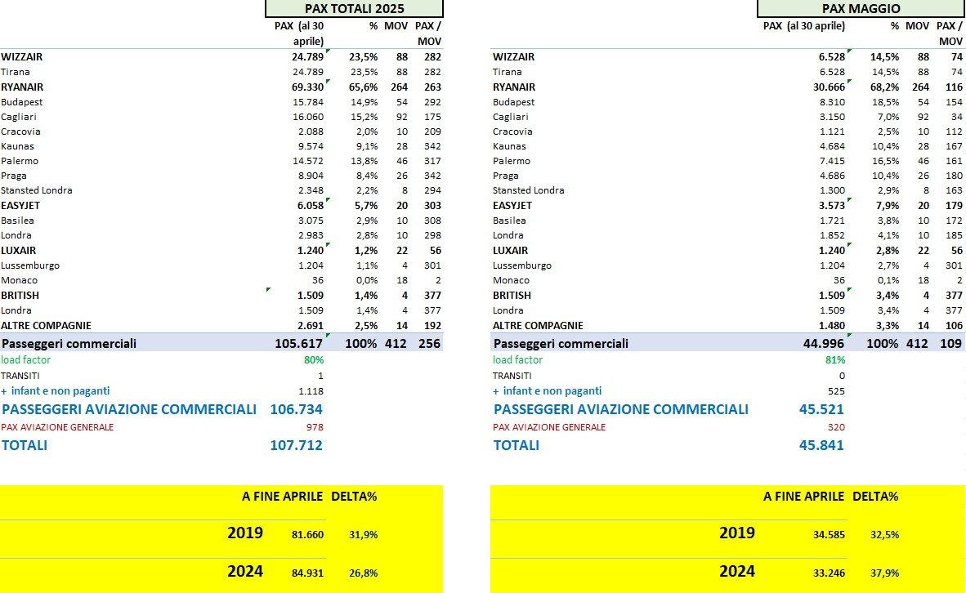The width and height of the screenshot is (966, 593).
Task: Select the 2019 figure 81.660
Action: click(307, 534)
